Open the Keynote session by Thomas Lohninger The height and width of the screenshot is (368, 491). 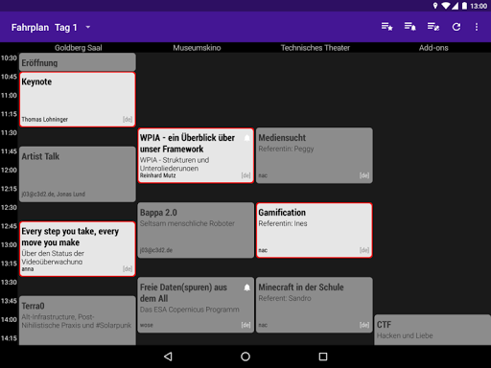pyautogui.click(x=78, y=100)
